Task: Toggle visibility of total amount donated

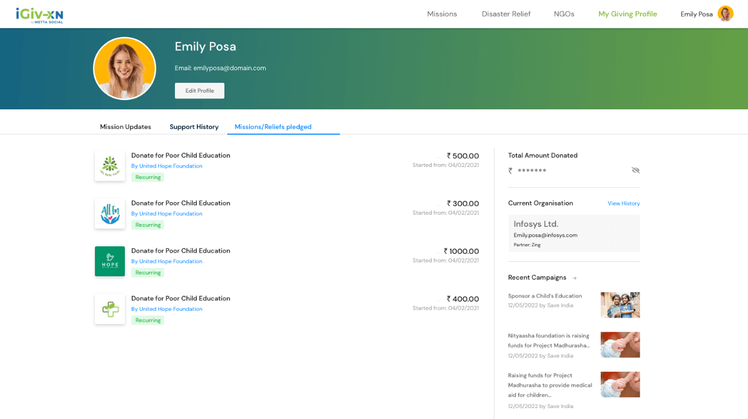Action: [635, 170]
